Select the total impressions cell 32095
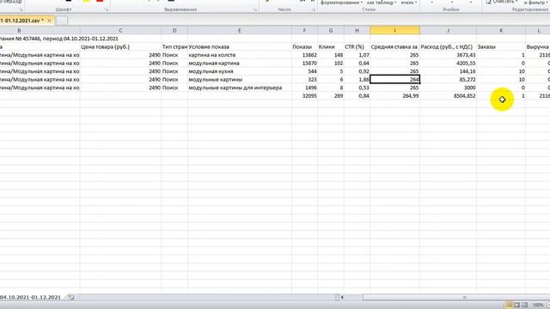Image resolution: width=550 pixels, height=309 pixels. pos(304,95)
